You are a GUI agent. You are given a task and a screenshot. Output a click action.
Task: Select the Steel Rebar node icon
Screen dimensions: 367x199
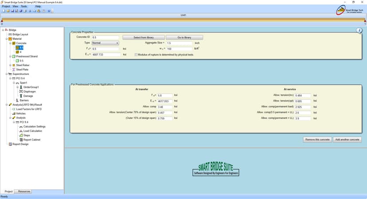(x=14, y=65)
